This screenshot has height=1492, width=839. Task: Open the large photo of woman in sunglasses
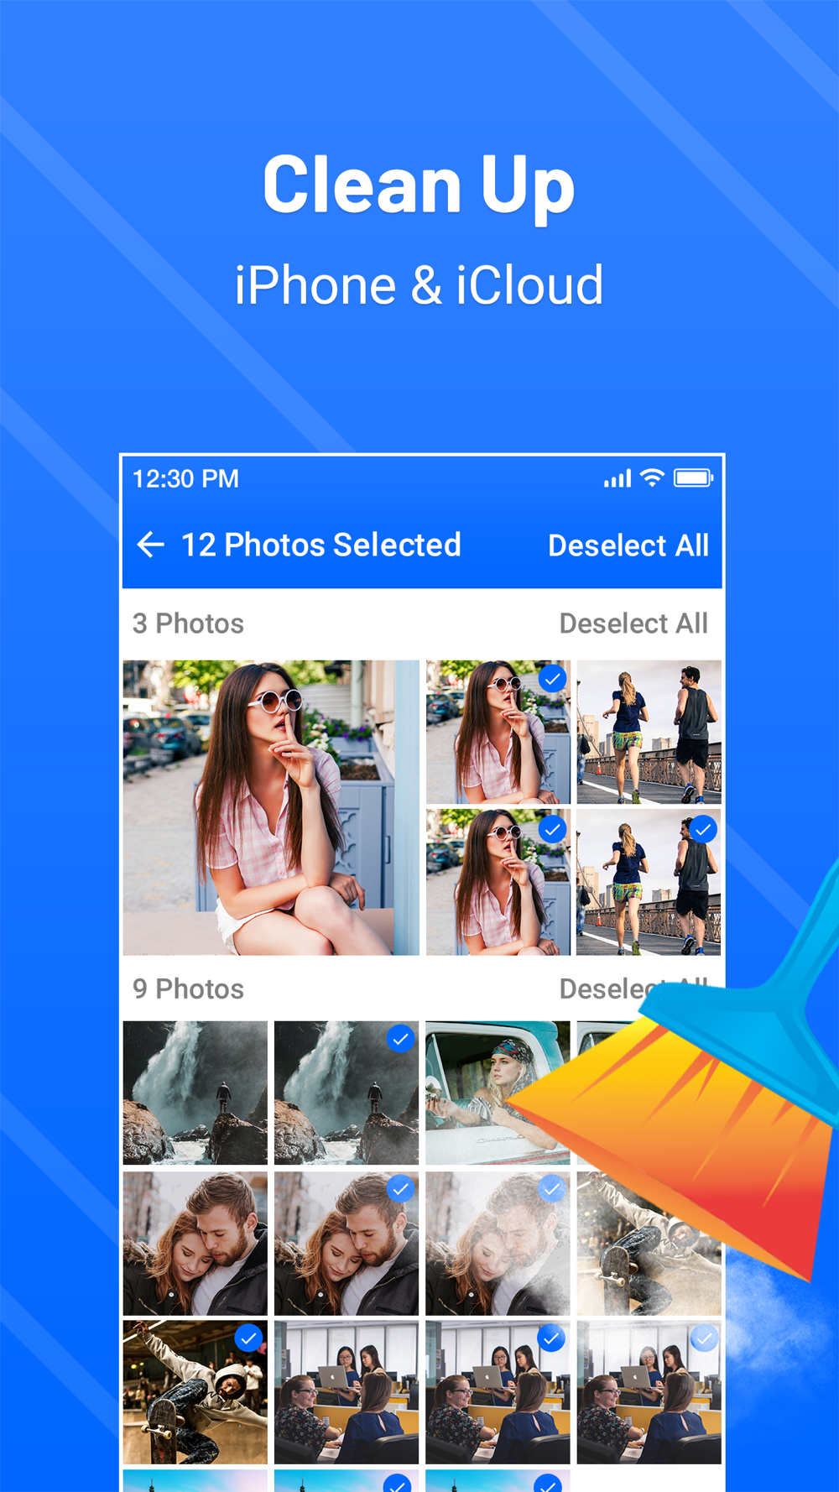[x=271, y=807]
